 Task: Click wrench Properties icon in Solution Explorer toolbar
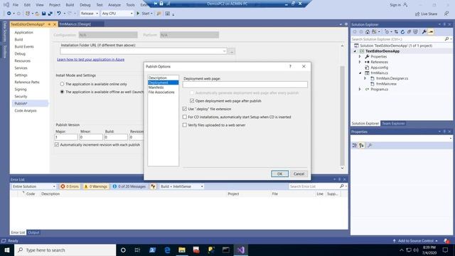click(424, 32)
